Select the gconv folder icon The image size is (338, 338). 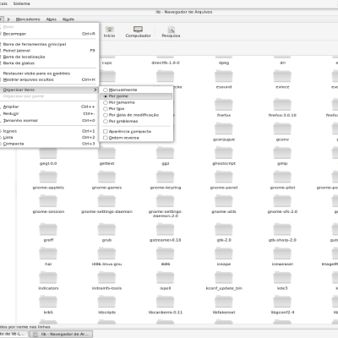(282, 128)
